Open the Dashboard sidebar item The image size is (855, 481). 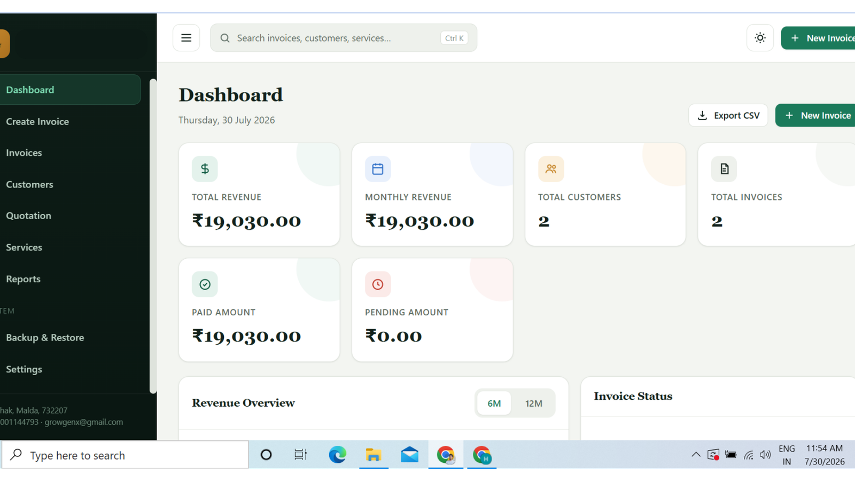[69, 90]
